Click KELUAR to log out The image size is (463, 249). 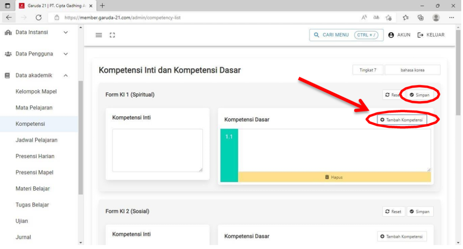(431, 35)
